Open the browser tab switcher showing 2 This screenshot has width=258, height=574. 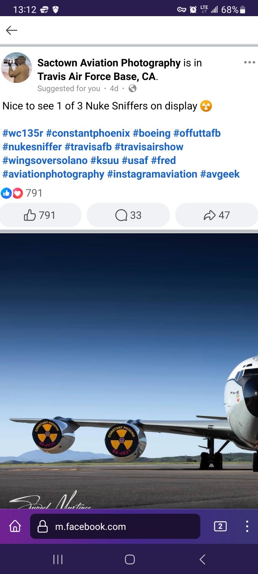[220, 526]
